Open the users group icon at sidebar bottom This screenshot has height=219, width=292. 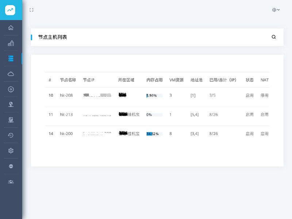tap(11, 181)
